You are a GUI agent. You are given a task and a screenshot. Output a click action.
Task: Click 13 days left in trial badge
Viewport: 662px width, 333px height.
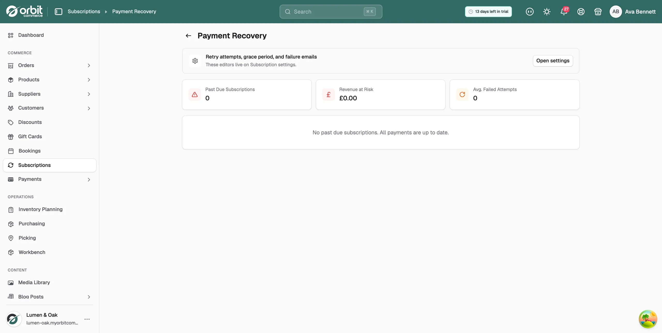(488, 12)
